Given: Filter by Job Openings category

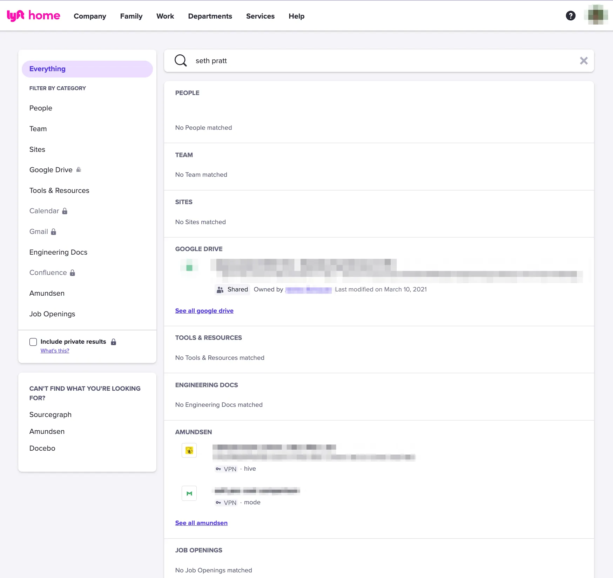Looking at the screenshot, I should [52, 314].
